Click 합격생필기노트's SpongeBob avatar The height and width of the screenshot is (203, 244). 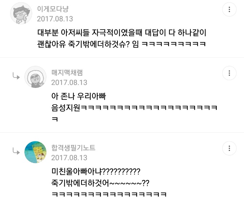click(35, 152)
